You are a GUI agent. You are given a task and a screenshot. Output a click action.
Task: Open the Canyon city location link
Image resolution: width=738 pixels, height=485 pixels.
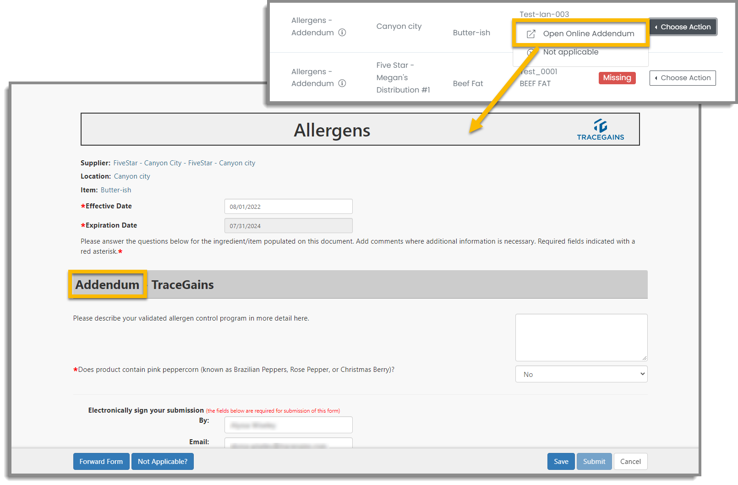point(132,176)
